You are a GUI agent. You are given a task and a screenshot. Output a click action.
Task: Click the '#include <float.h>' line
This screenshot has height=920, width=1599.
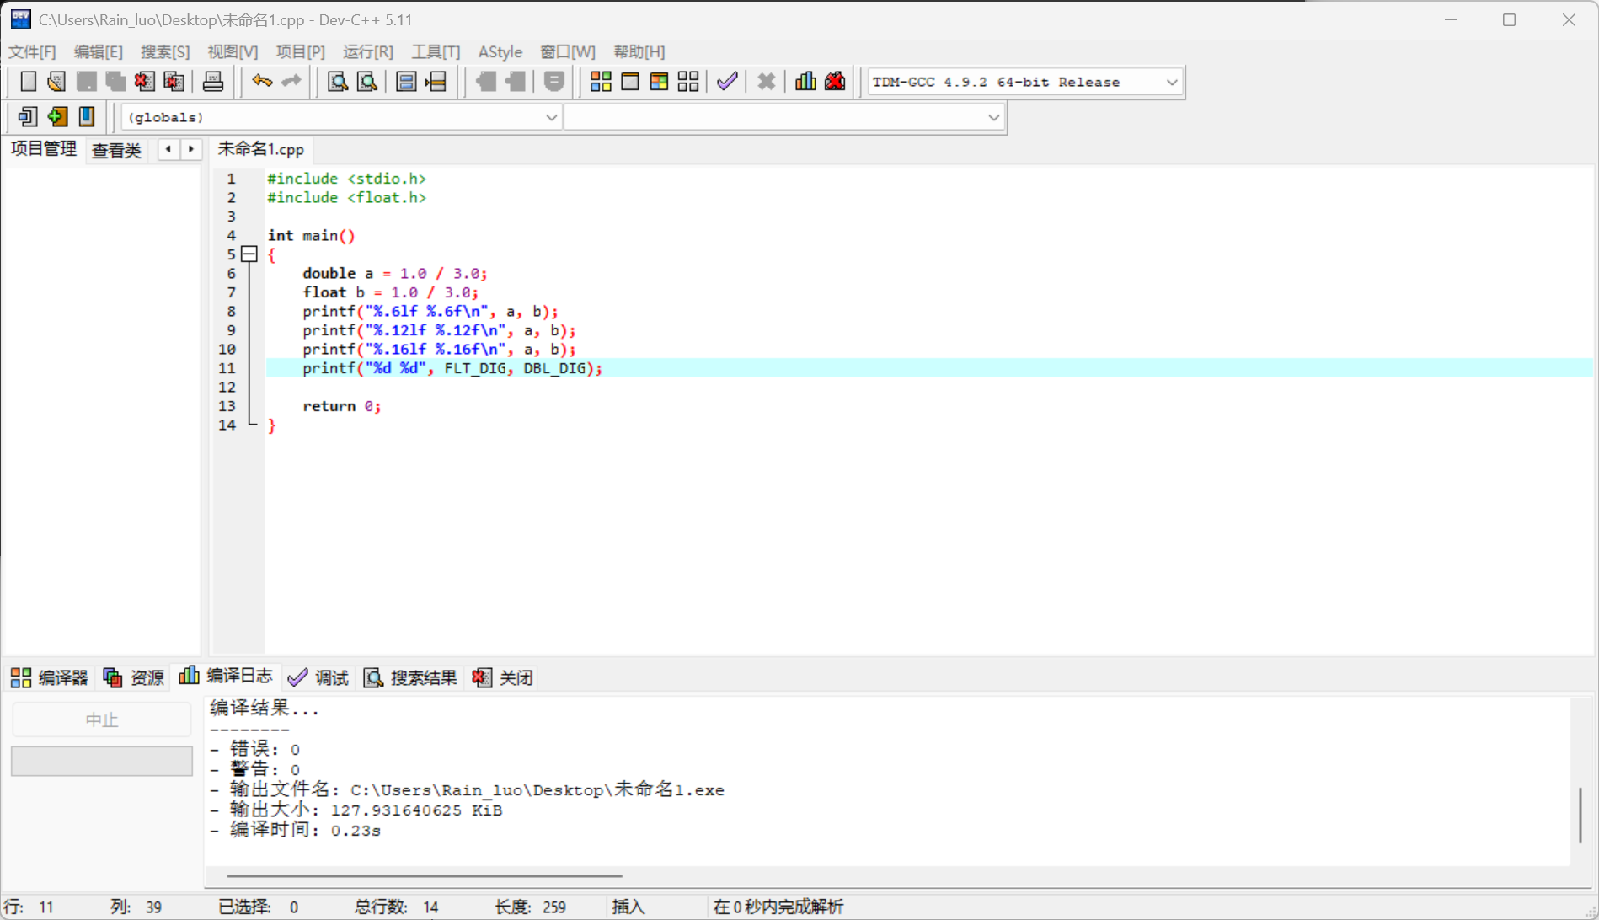pyautogui.click(x=347, y=198)
